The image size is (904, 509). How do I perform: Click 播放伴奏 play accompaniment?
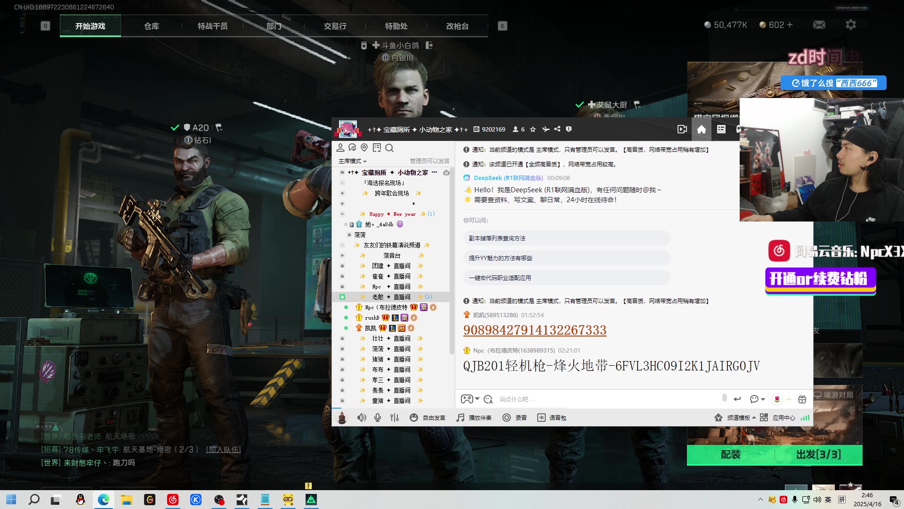pyautogui.click(x=474, y=418)
